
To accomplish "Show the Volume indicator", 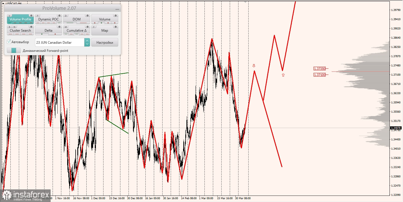I will point(105,19).
